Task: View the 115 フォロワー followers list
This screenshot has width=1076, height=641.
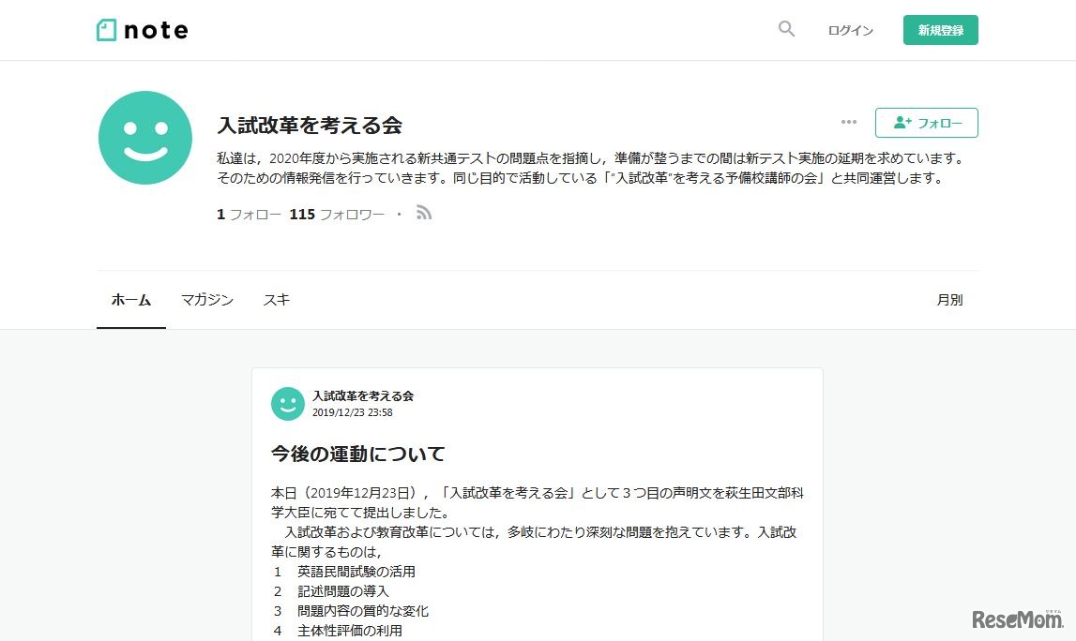Action: pyautogui.click(x=337, y=215)
